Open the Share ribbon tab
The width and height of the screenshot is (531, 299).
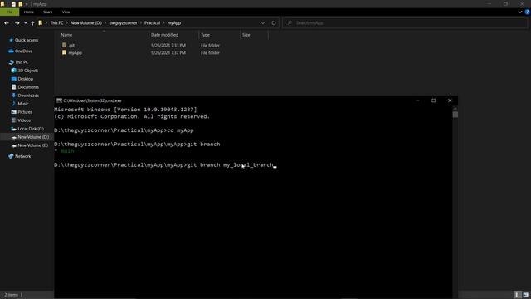point(48,12)
